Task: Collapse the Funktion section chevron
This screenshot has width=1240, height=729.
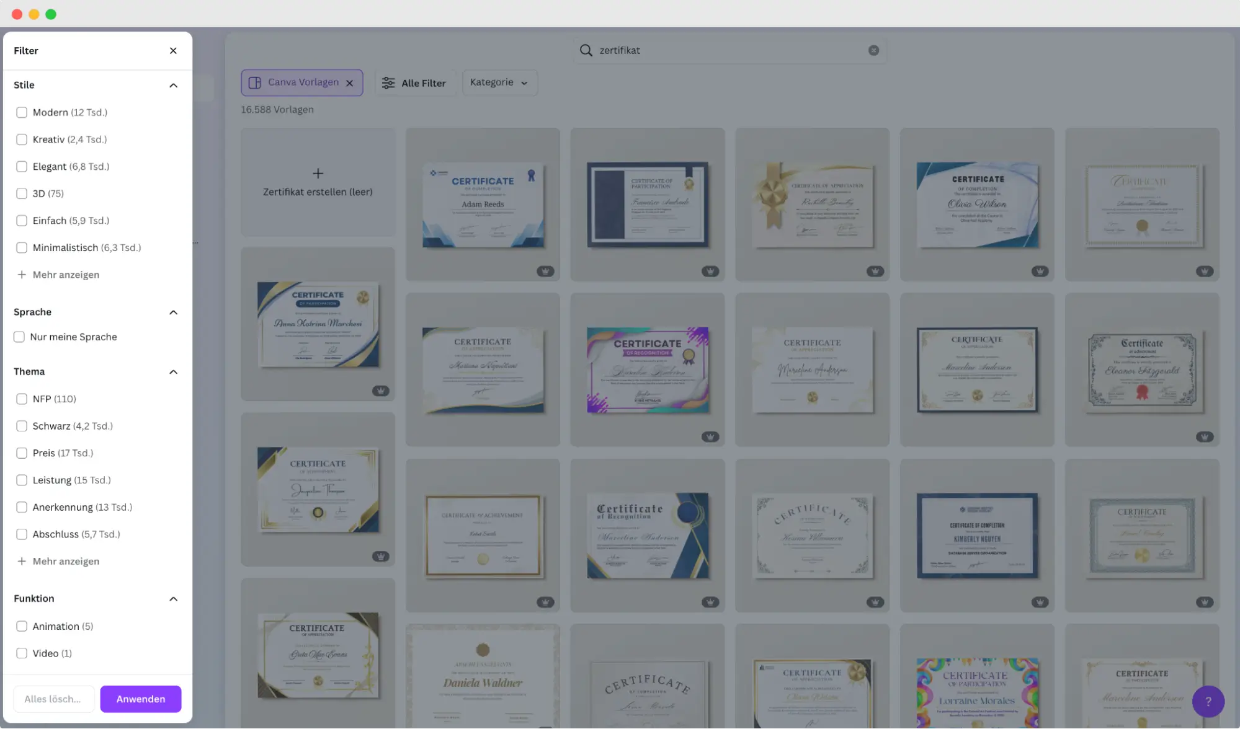Action: coord(174,598)
